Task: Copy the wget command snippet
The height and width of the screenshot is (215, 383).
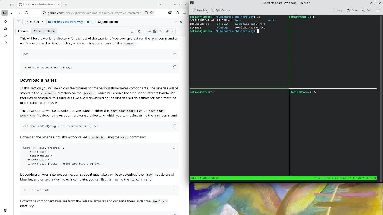Action: (x=174, y=147)
